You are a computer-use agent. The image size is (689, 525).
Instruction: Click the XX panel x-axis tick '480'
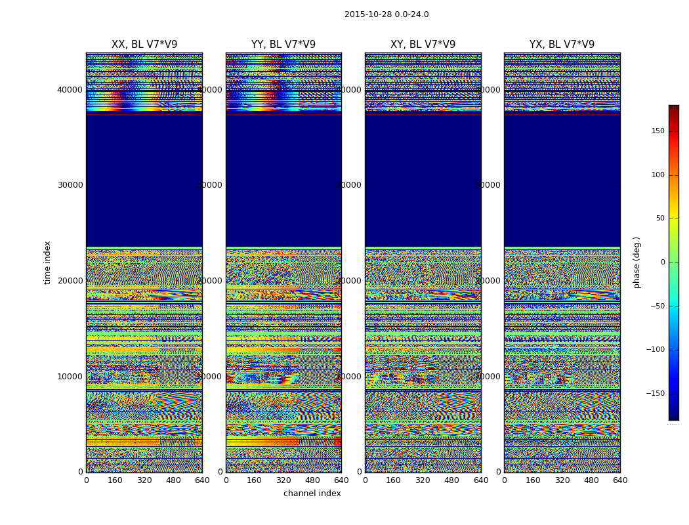point(173,480)
